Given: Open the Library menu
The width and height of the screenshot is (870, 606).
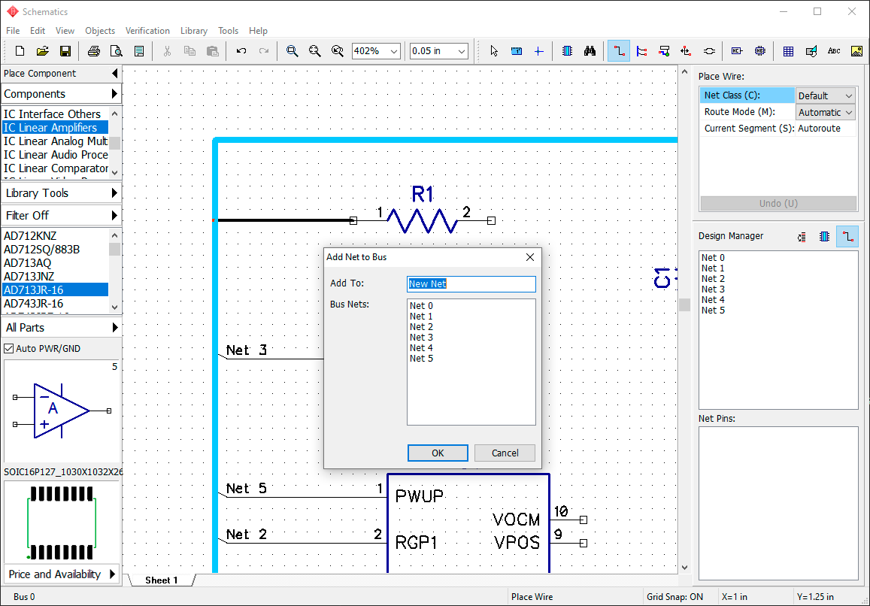Looking at the screenshot, I should 194,31.
